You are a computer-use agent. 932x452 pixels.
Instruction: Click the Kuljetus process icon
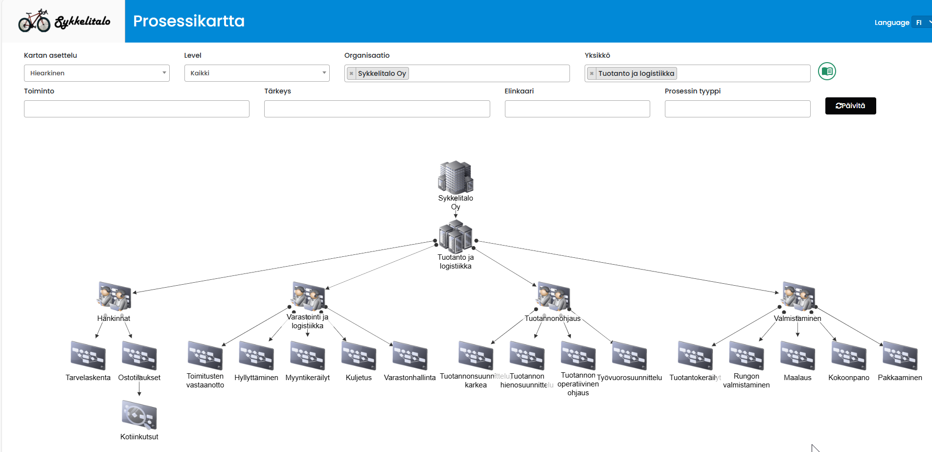(x=359, y=356)
